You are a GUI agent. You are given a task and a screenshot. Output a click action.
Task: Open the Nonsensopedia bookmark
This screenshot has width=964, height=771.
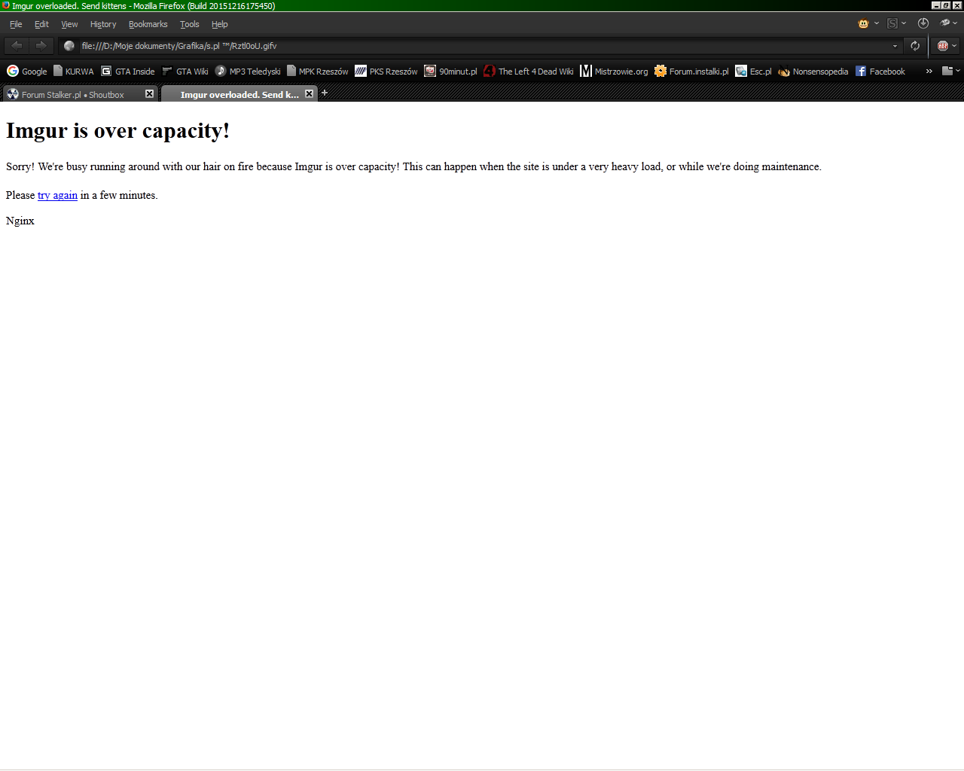813,72
